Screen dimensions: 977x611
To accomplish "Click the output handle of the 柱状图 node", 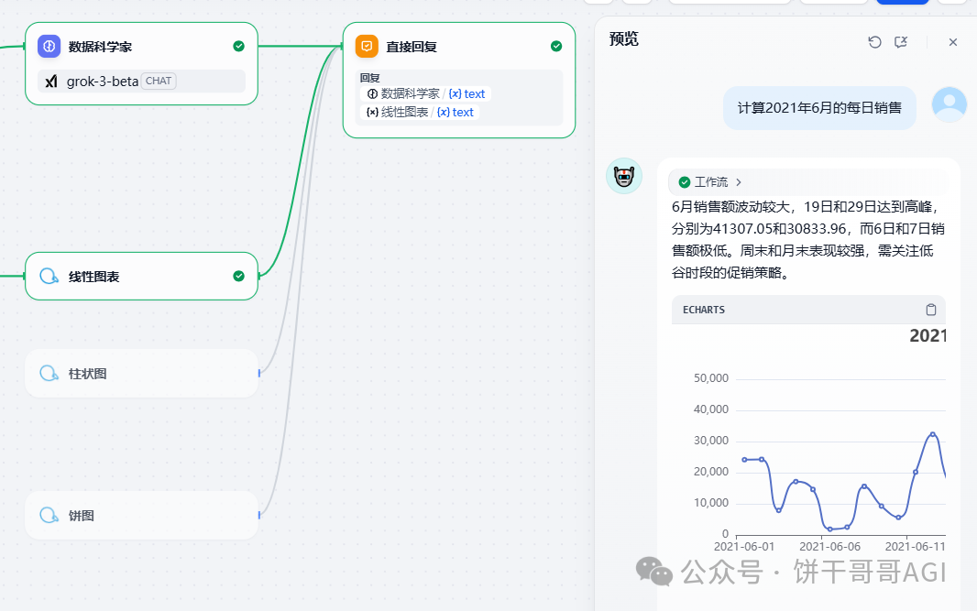I will (x=258, y=373).
